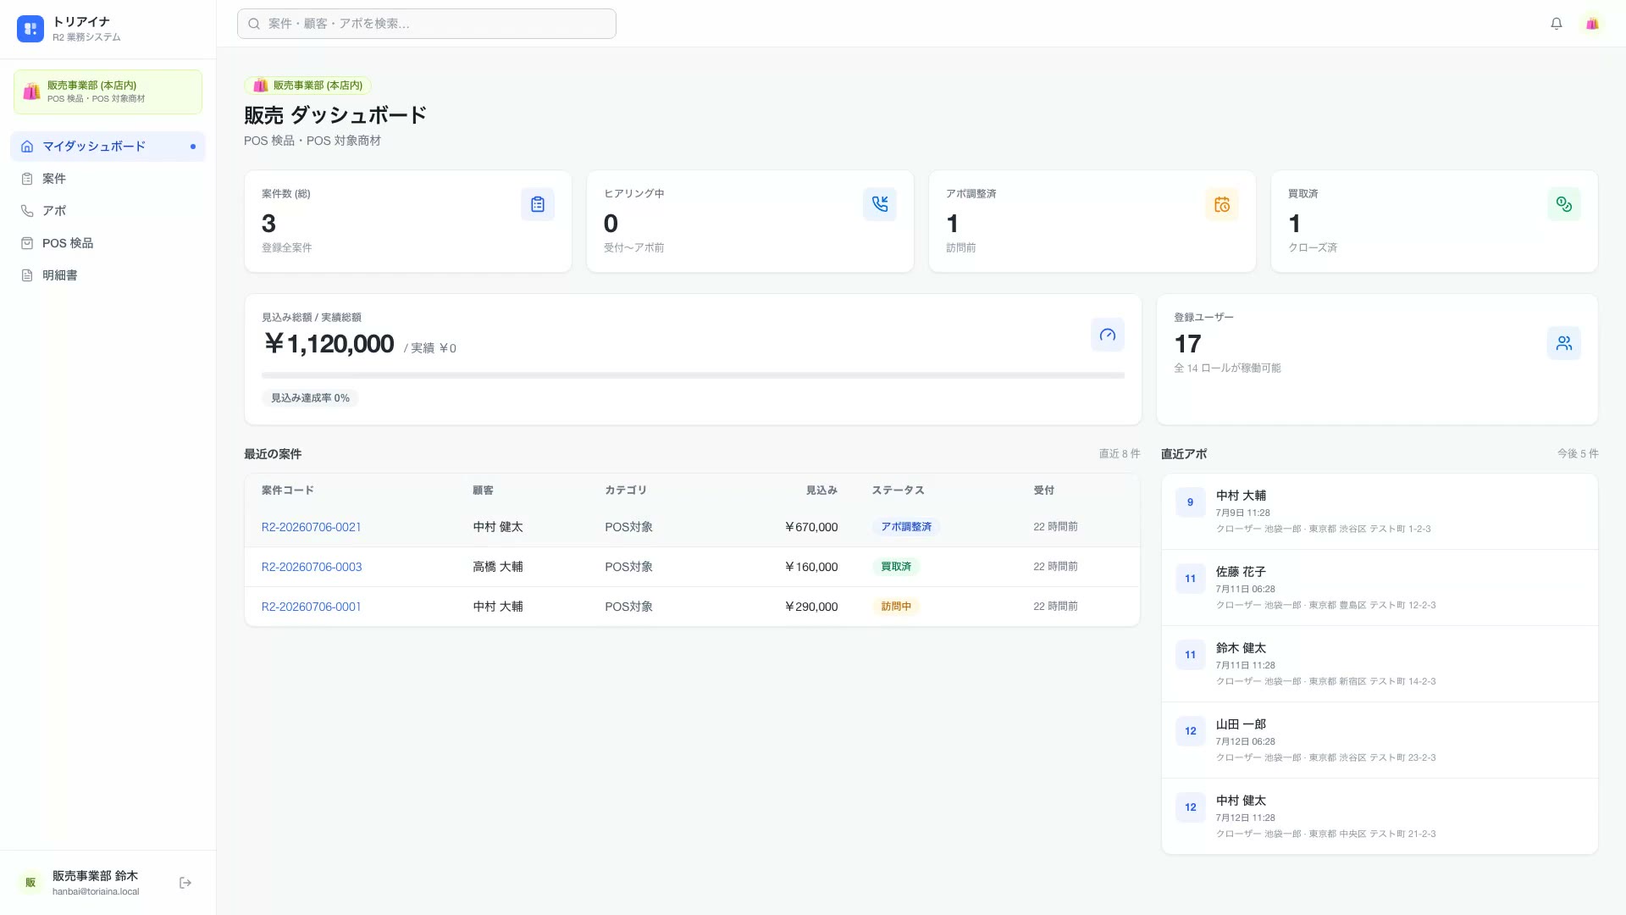This screenshot has height=915, width=1626.
Task: Click customer name 高橋 大輔 in table
Action: (498, 567)
